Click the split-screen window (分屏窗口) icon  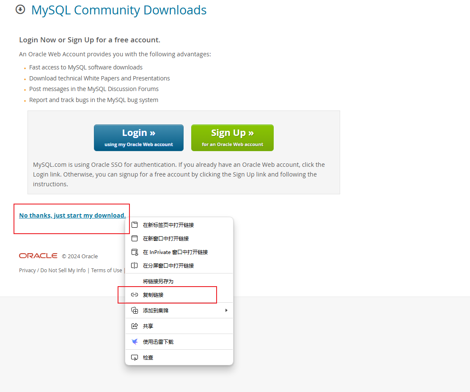point(134,265)
